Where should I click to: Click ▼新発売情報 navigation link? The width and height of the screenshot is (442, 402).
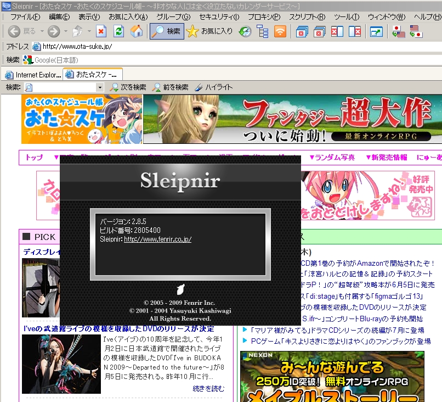click(x=387, y=157)
